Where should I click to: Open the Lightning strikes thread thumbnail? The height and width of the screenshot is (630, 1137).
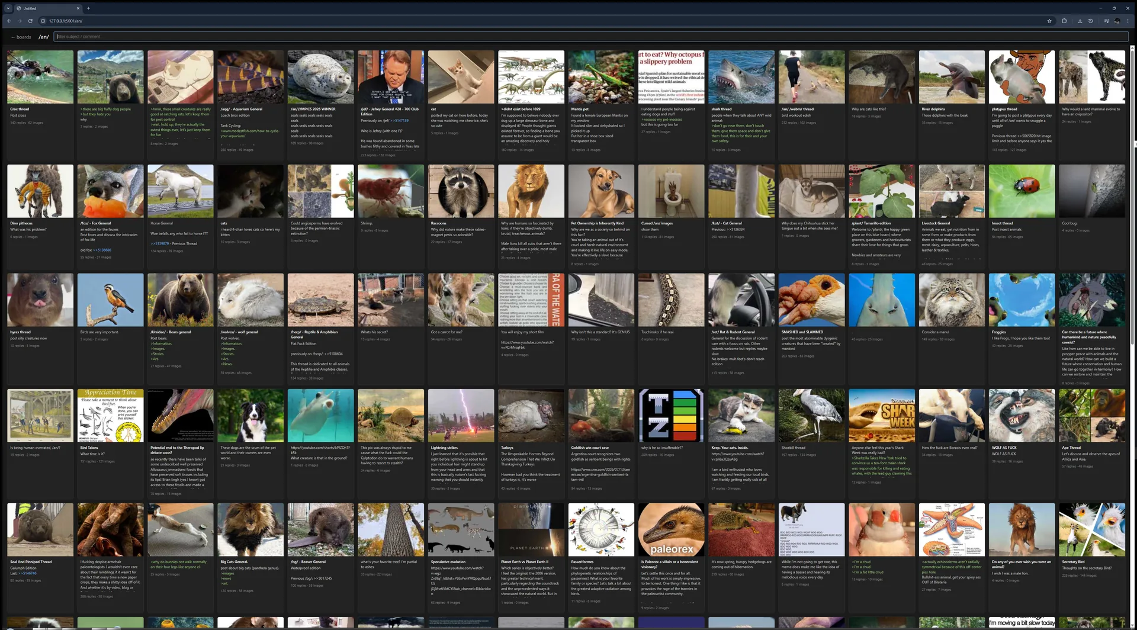[x=461, y=416]
